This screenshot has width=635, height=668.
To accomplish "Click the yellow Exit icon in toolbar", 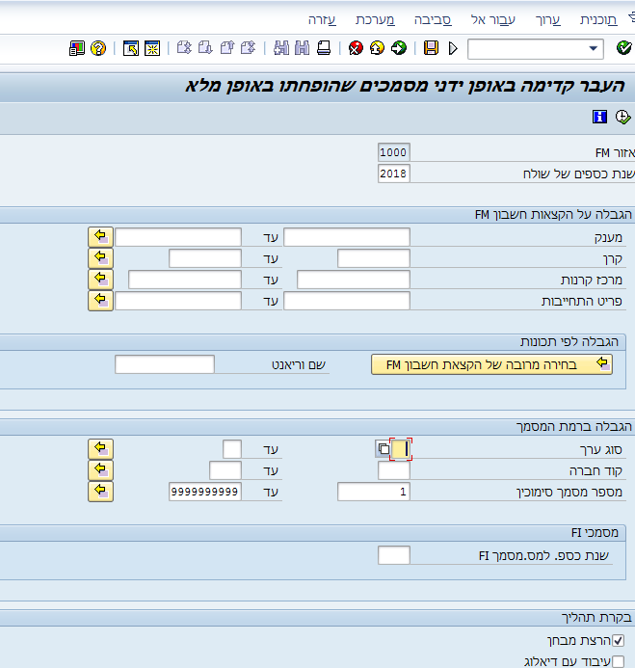I will [378, 48].
